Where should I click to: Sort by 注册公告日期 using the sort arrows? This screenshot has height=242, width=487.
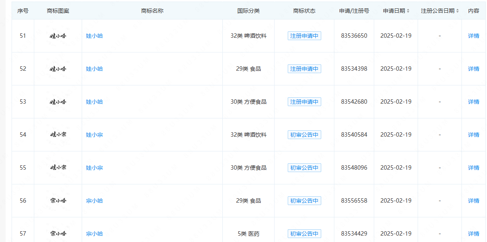click(x=457, y=11)
